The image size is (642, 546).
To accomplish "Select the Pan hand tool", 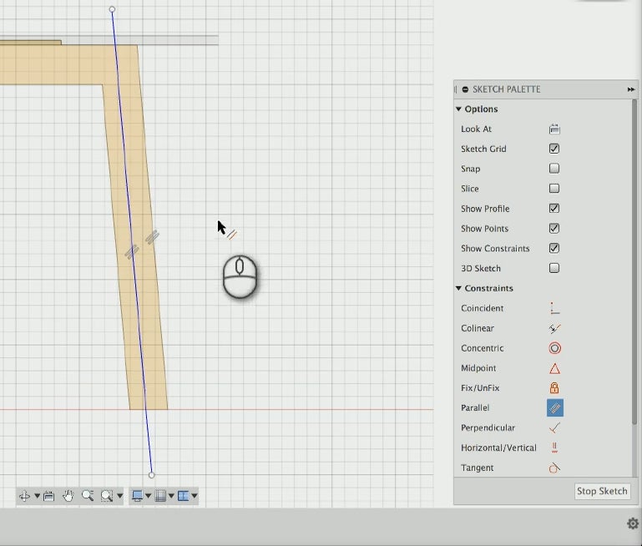I will (x=68, y=496).
